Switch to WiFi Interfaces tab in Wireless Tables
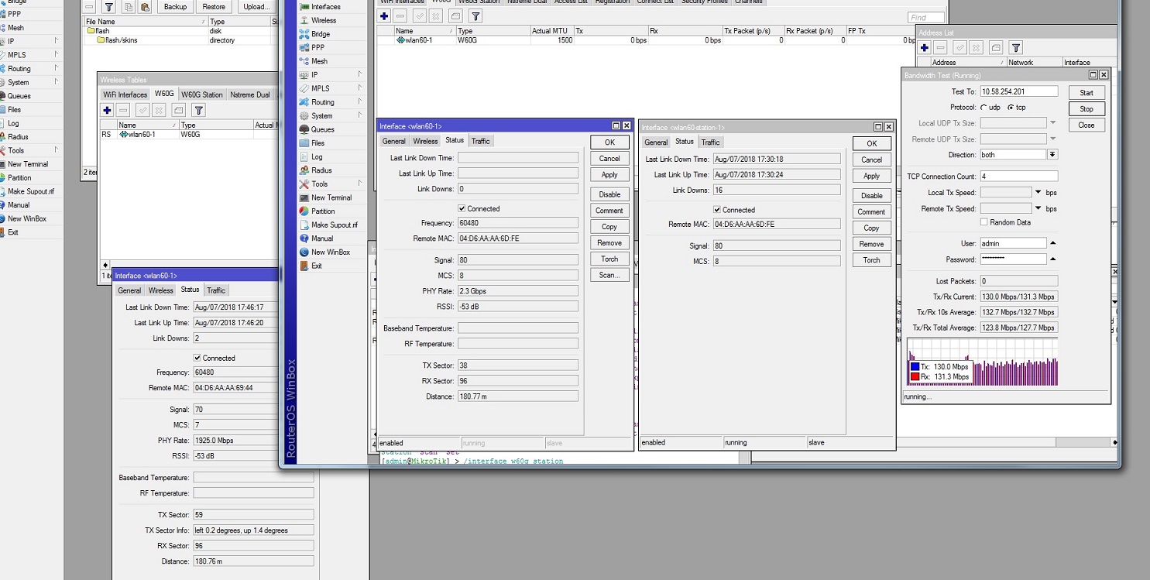This screenshot has height=580, width=1150. pyautogui.click(x=125, y=94)
